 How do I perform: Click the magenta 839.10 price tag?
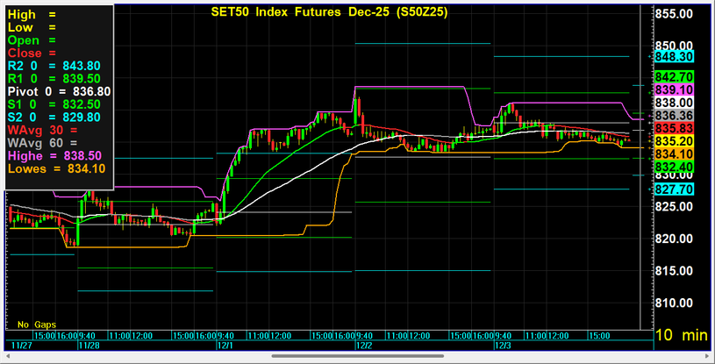click(x=675, y=89)
